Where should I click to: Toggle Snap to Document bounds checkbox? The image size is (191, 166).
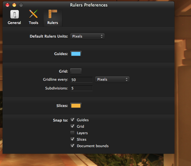point(72,146)
